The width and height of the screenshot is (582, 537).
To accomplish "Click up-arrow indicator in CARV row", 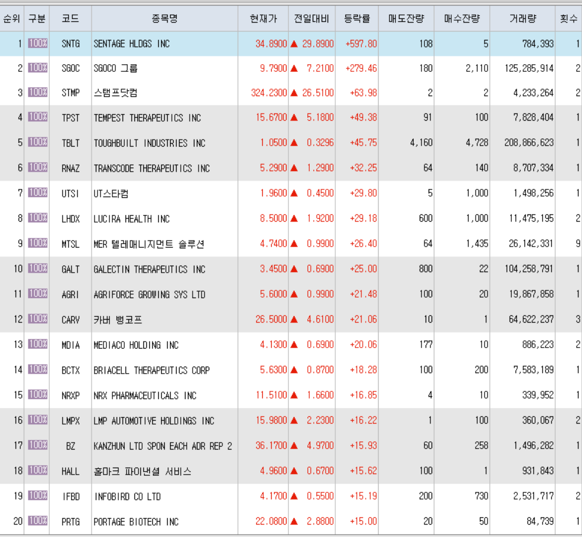I will point(294,320).
